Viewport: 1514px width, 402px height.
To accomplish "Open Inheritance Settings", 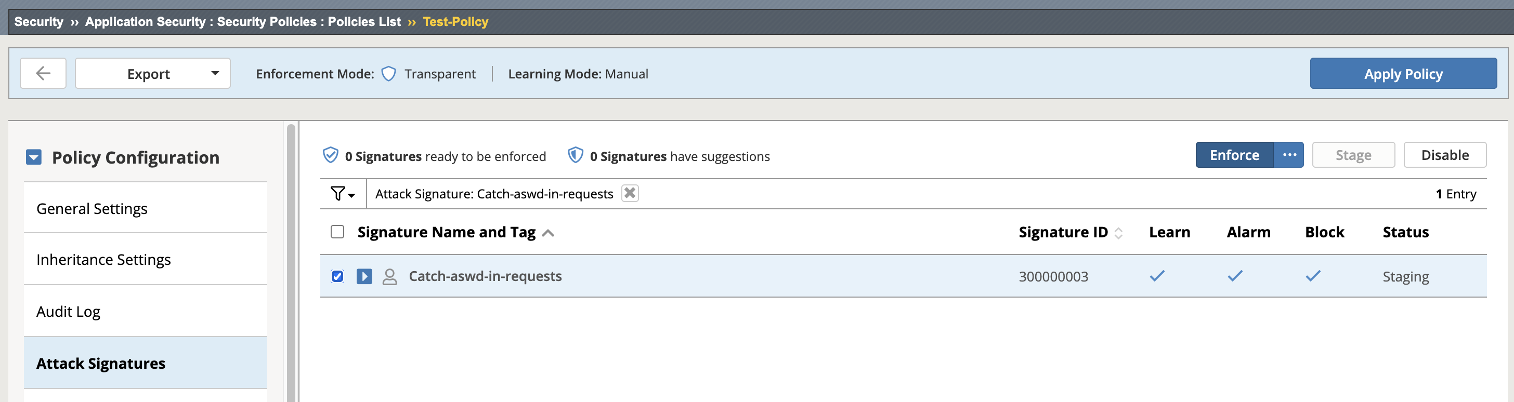I will pos(145,259).
